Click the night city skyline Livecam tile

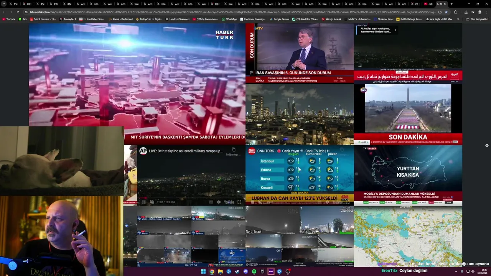(300, 114)
